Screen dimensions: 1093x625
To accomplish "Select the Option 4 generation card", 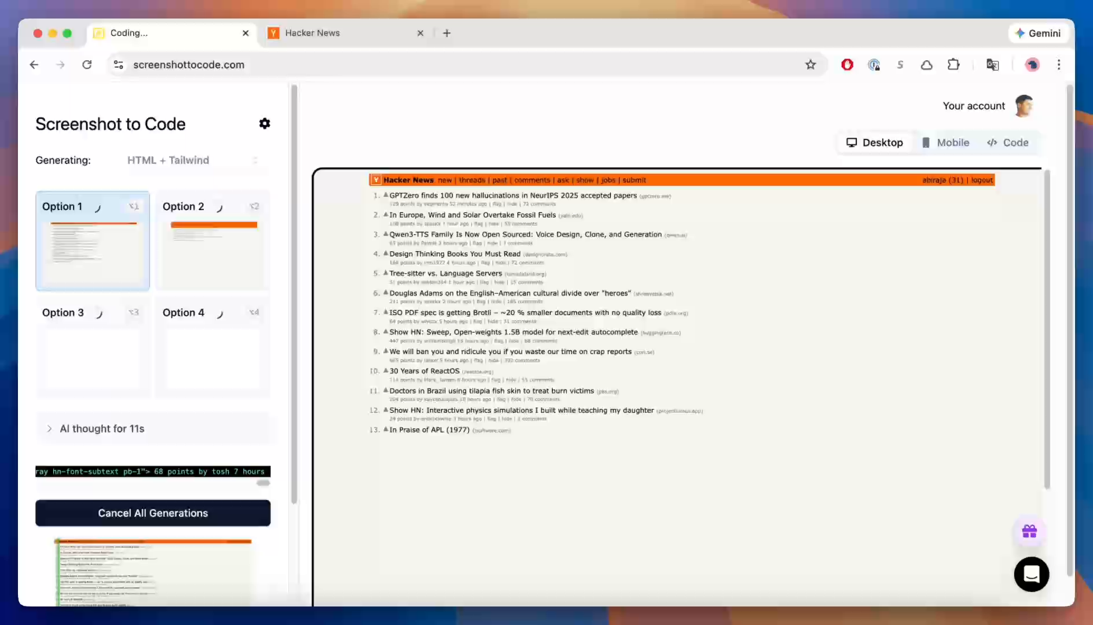I will [x=213, y=347].
